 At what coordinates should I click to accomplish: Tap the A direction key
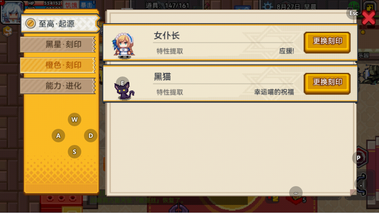[58, 136]
